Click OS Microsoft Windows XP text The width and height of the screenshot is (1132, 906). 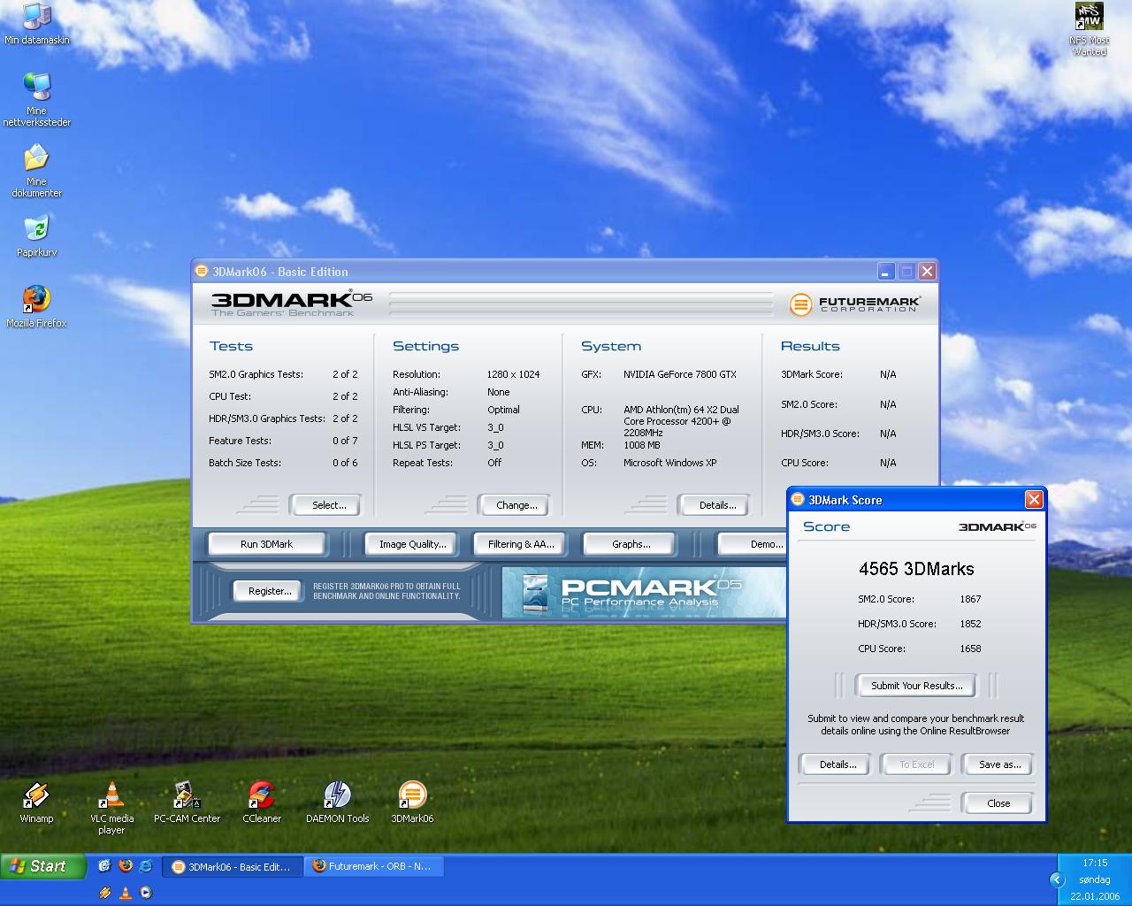pyautogui.click(x=669, y=463)
